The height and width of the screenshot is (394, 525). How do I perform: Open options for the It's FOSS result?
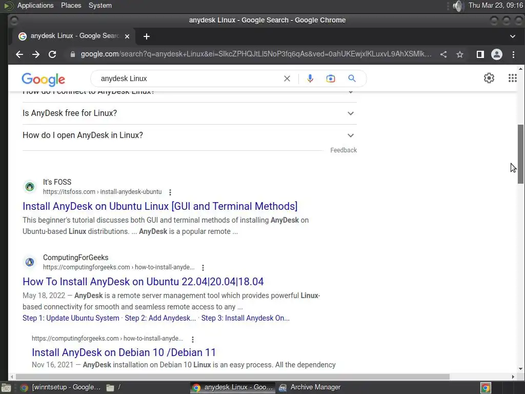pyautogui.click(x=170, y=192)
